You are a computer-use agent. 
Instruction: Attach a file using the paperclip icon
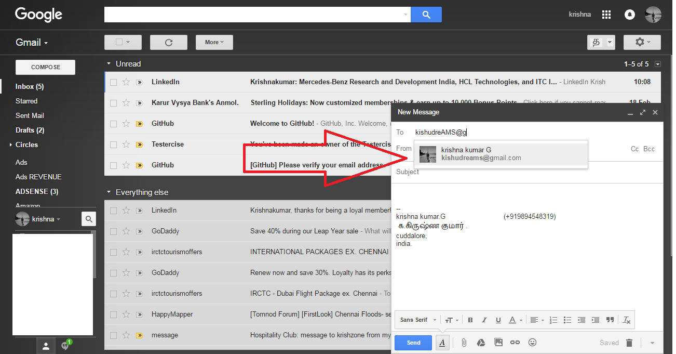[464, 342]
